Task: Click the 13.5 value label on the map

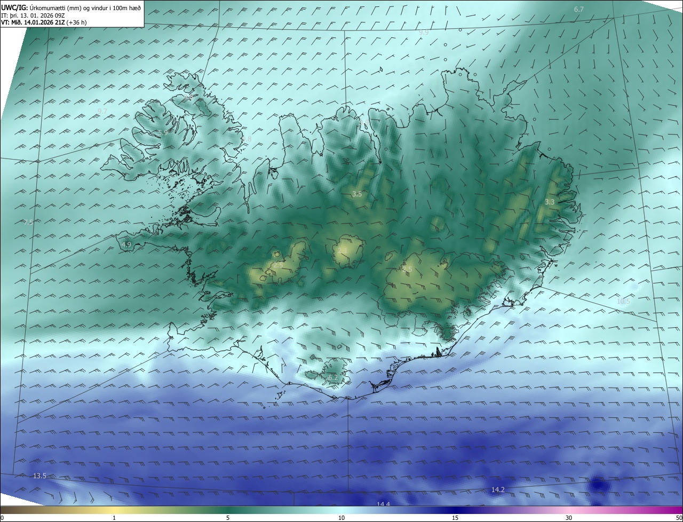Action: point(39,476)
